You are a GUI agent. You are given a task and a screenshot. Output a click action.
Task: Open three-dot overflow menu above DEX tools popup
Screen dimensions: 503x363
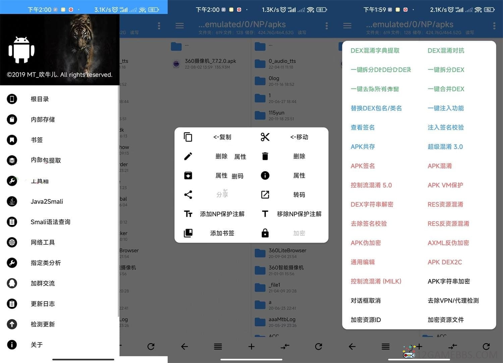(494, 26)
